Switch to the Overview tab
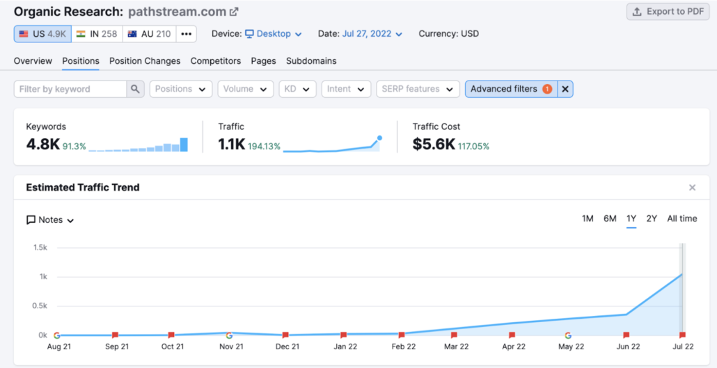 coord(33,60)
